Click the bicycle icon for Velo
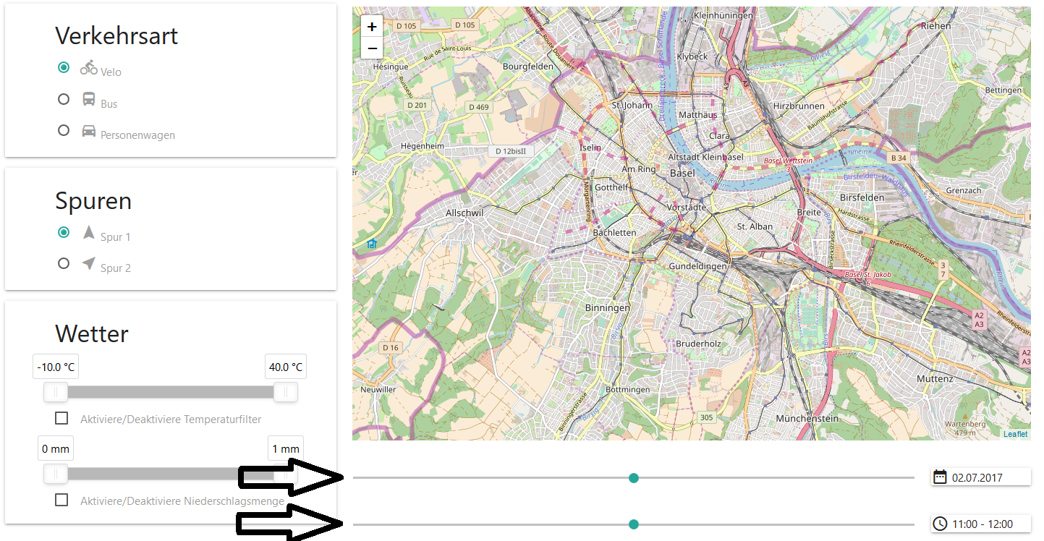This screenshot has height=541, width=1044. (x=88, y=67)
